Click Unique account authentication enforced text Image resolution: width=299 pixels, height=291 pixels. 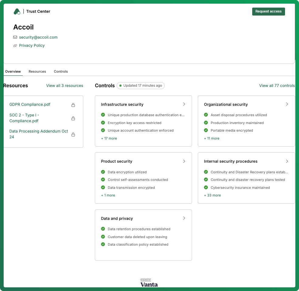[x=141, y=130]
